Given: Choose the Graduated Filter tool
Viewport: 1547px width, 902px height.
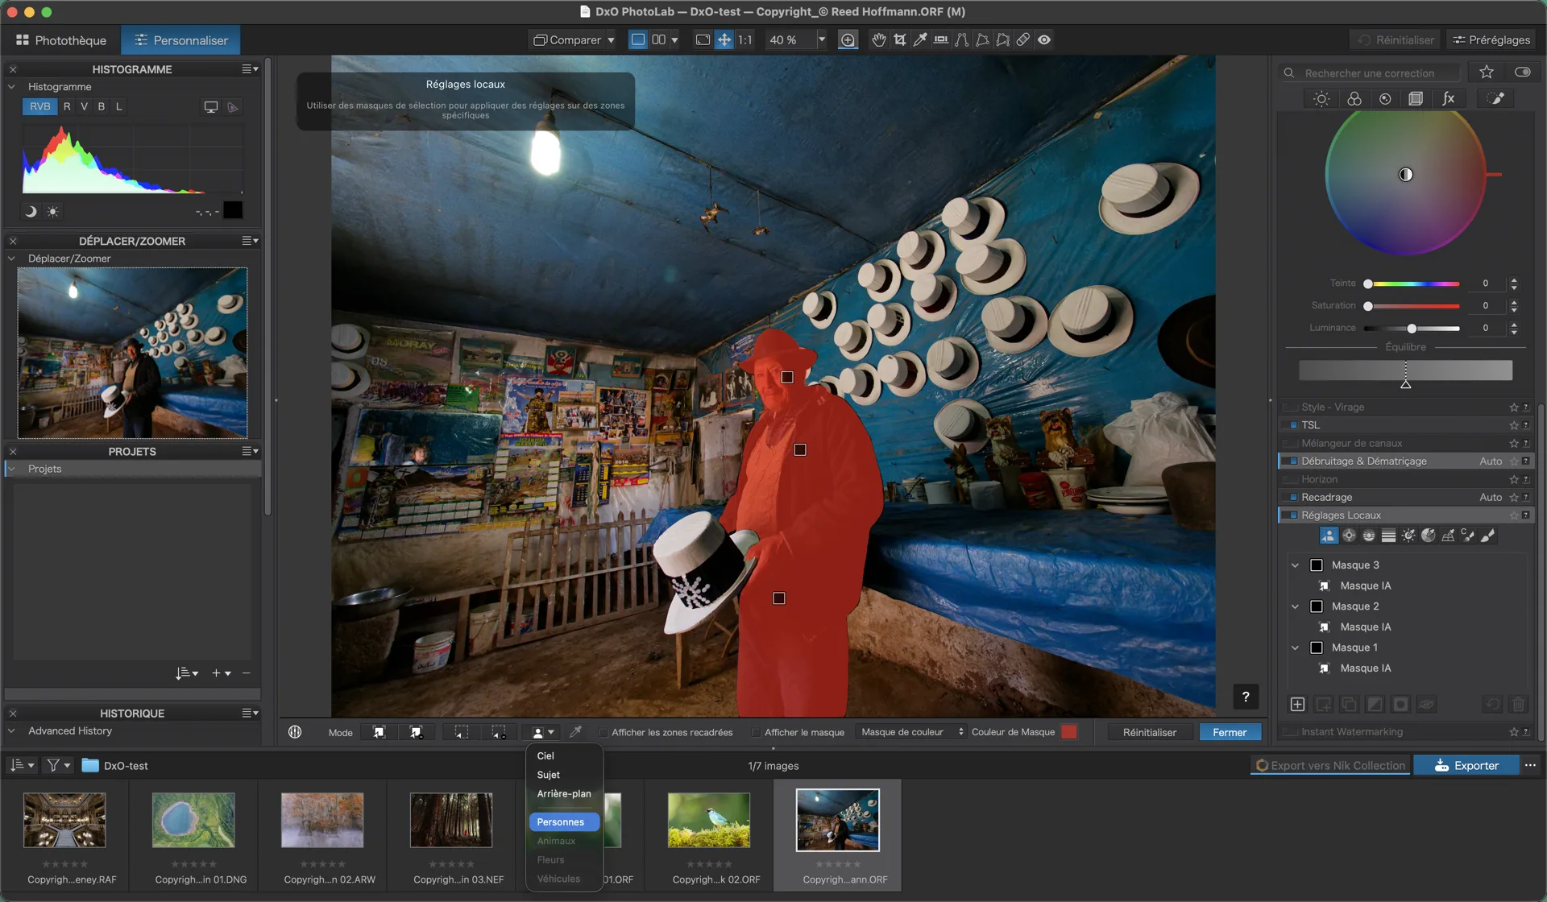Looking at the screenshot, I should [x=1388, y=536].
